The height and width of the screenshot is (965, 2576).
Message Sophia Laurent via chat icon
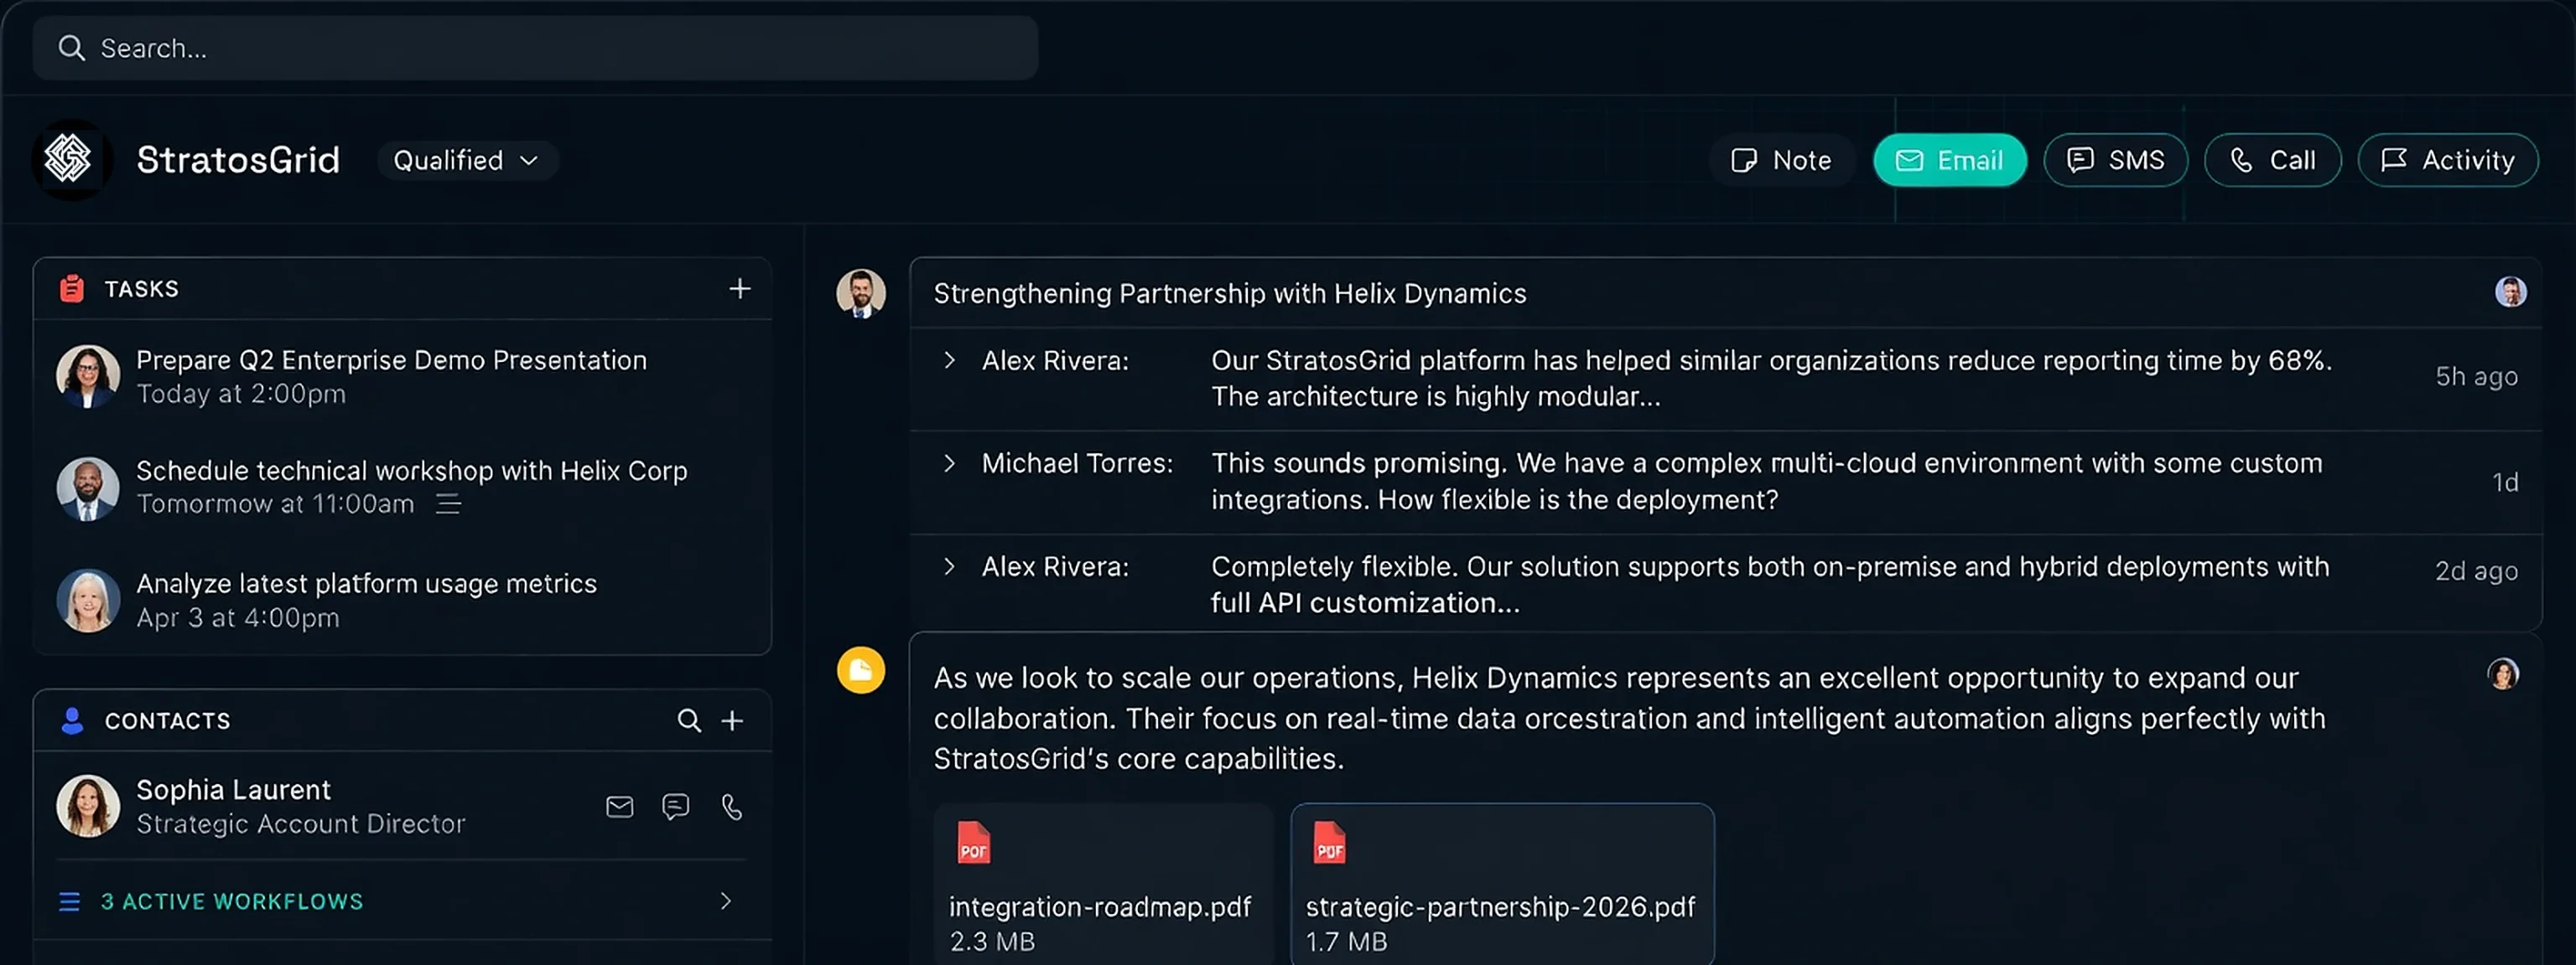675,808
